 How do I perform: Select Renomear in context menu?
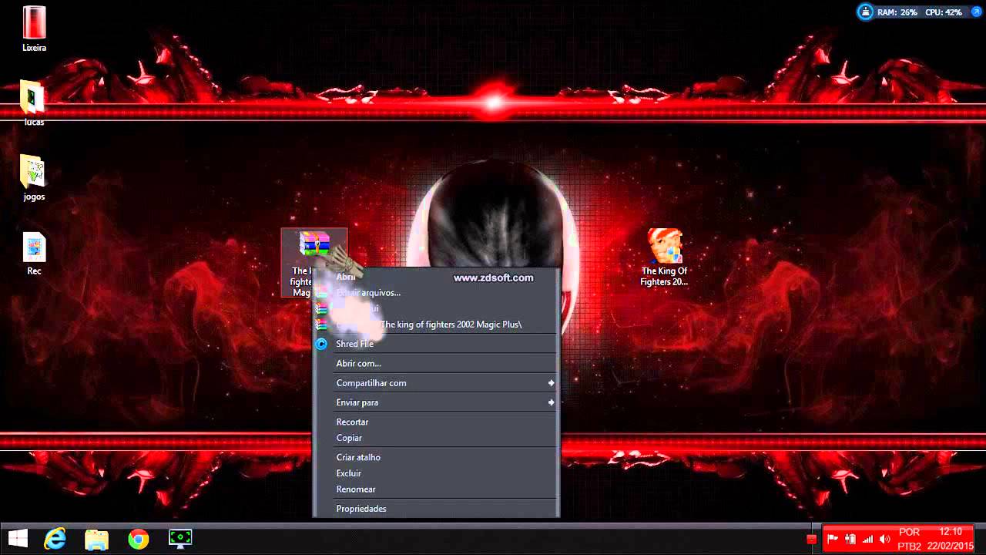click(436, 489)
